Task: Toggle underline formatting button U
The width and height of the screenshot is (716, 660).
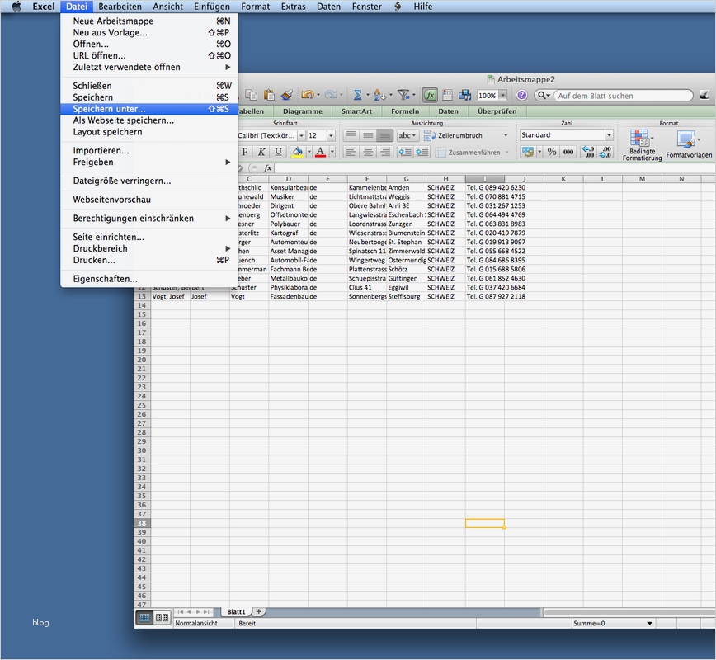Action: [278, 152]
